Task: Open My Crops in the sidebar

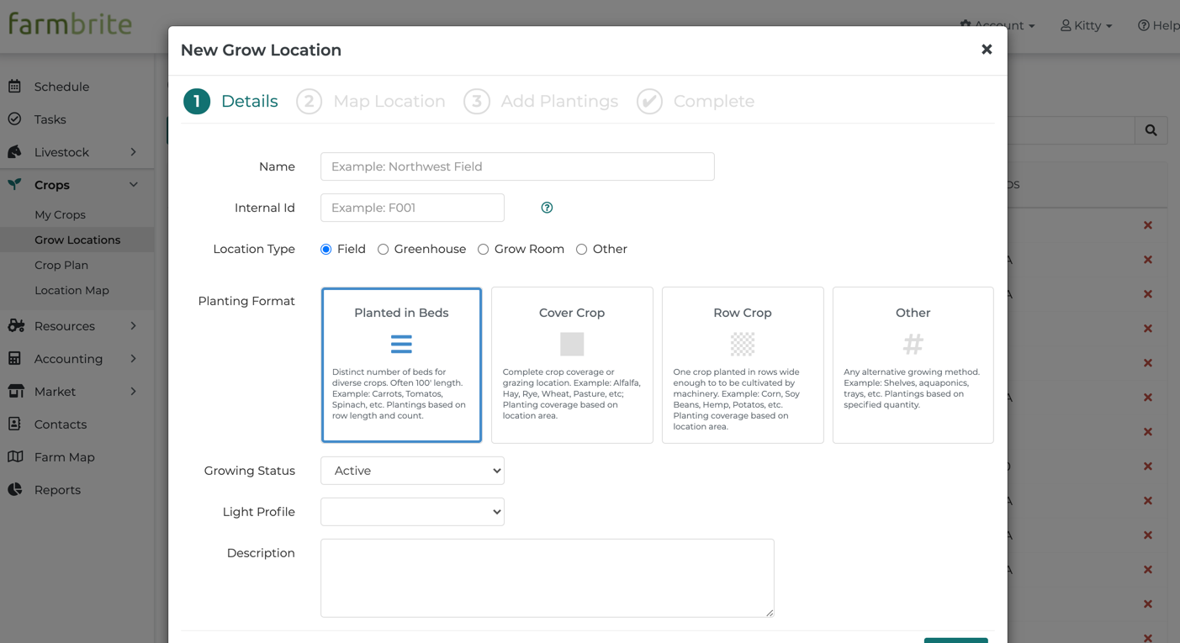Action: click(x=60, y=214)
